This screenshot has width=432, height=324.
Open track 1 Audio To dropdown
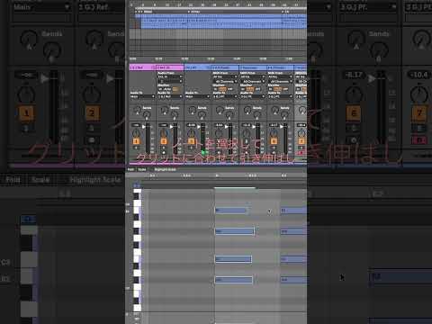click(142, 96)
